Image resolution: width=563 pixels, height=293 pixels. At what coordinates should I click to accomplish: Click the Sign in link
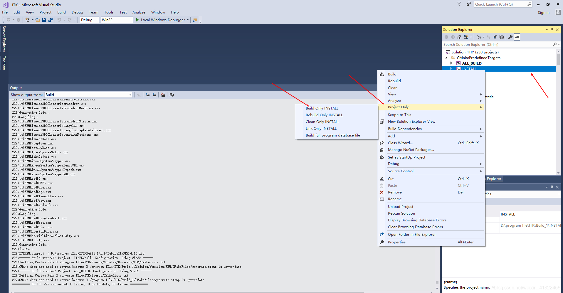coord(544,13)
